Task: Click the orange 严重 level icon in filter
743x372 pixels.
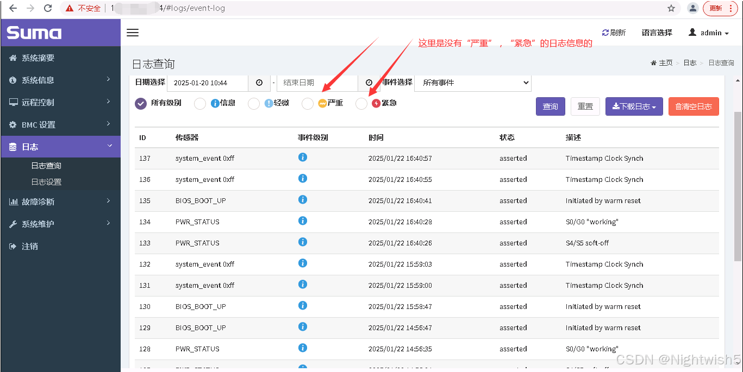Action: pyautogui.click(x=322, y=103)
